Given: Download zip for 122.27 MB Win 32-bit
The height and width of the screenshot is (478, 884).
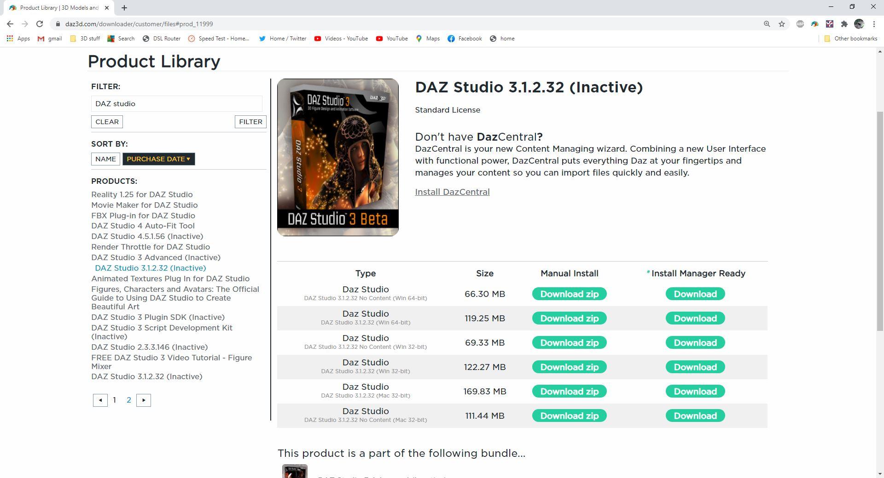Looking at the screenshot, I should pos(570,367).
